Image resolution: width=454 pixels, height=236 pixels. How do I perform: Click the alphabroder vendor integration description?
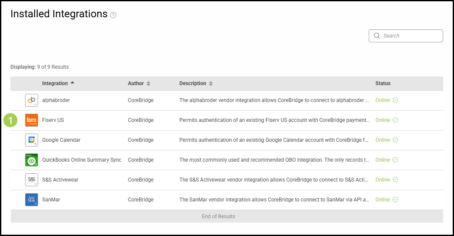(x=274, y=100)
